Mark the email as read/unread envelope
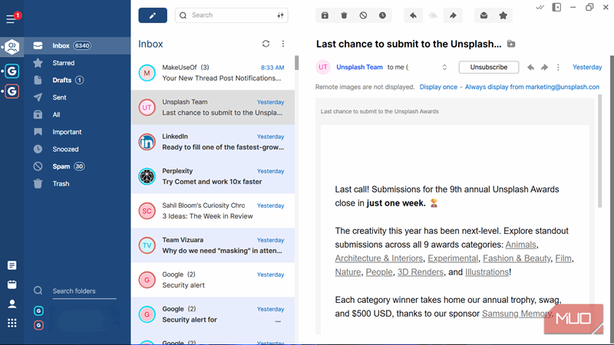 point(484,15)
